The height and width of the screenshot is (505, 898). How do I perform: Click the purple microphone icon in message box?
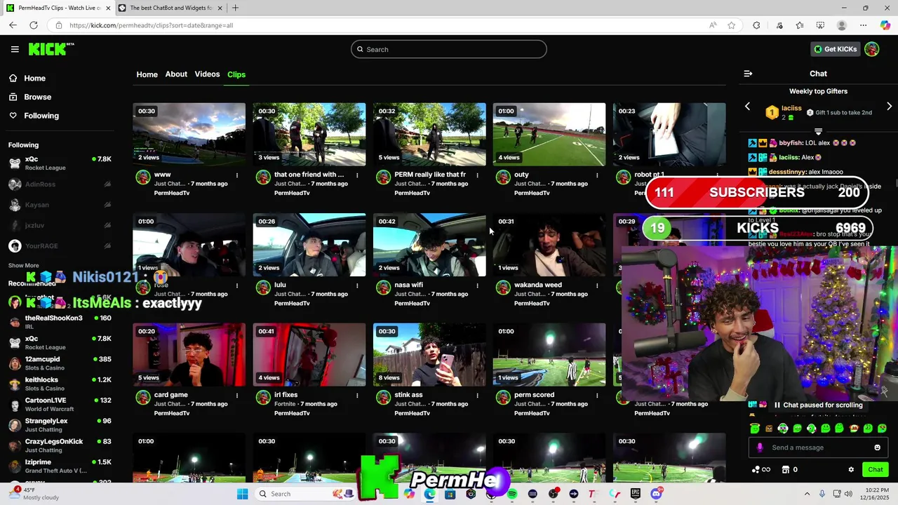[x=760, y=447]
